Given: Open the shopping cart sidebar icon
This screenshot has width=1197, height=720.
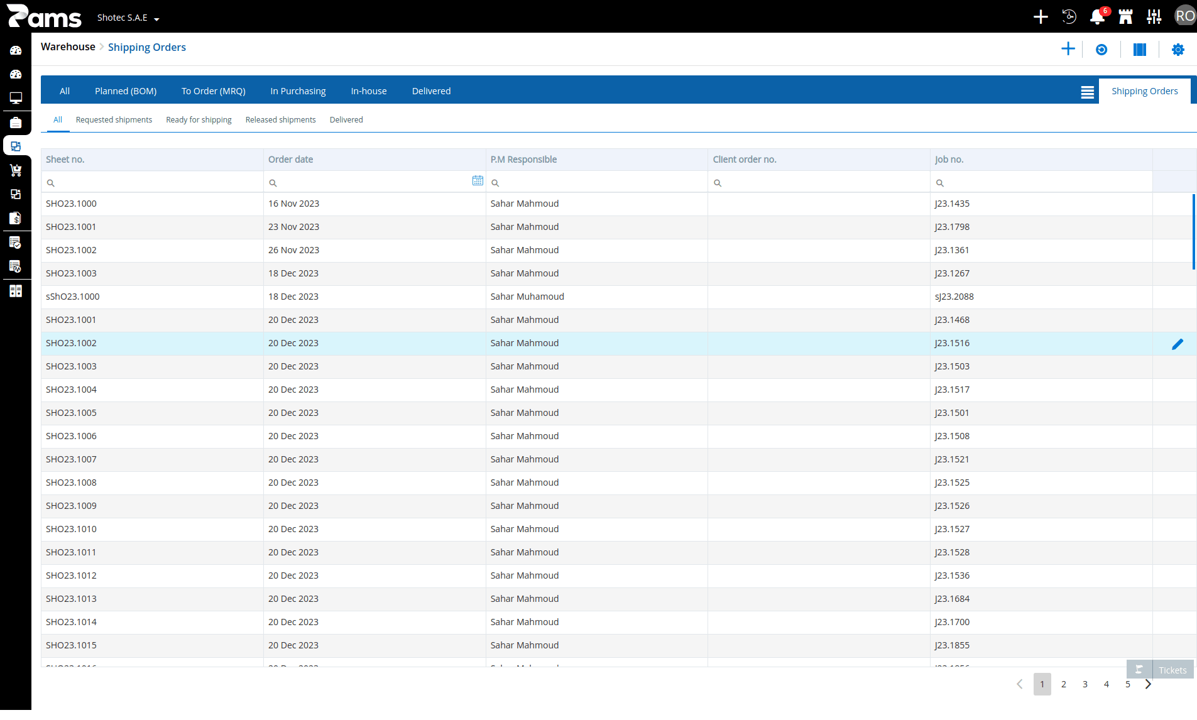Looking at the screenshot, I should click(x=16, y=170).
